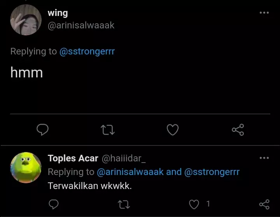Click the @arinisalwaaak handle under wing

81,25
